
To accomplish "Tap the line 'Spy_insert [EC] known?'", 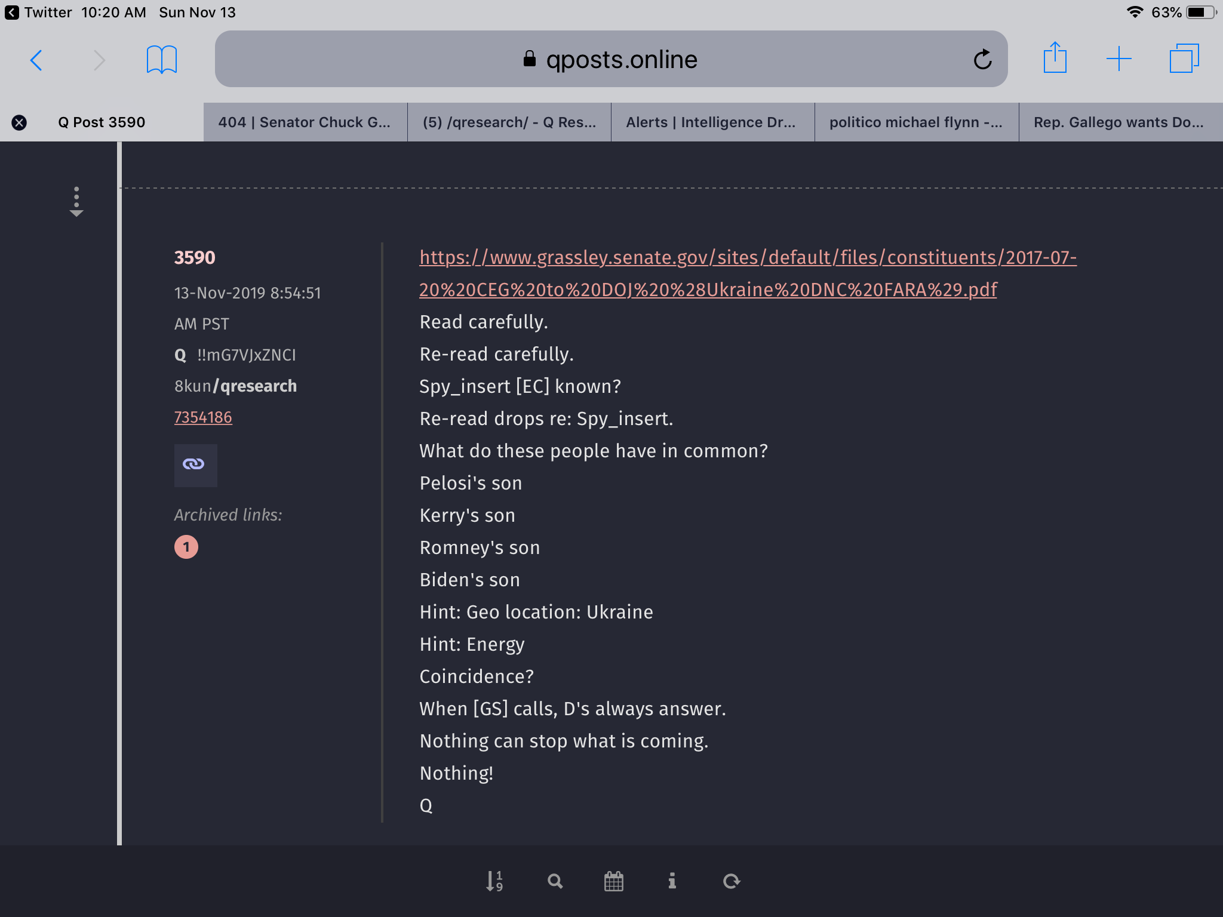I will pyautogui.click(x=520, y=386).
